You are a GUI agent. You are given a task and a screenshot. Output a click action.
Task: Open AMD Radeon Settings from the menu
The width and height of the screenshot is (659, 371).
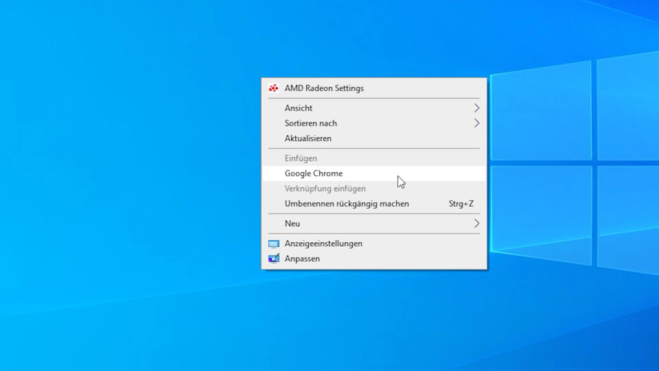324,88
